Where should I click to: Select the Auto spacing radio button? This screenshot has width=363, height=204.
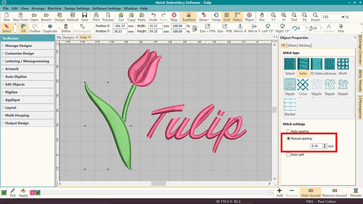[288, 131]
